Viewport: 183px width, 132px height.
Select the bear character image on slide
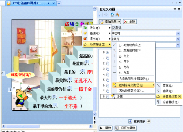click(x=21, y=98)
